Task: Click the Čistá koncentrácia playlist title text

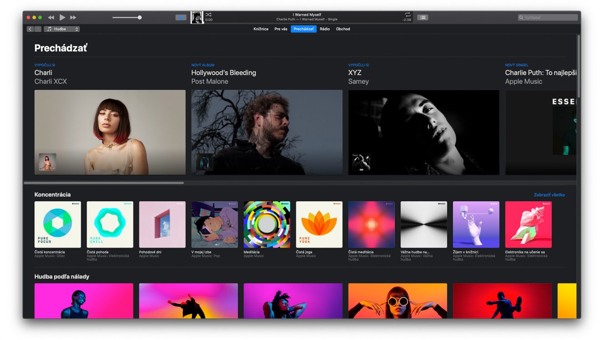Action: tap(50, 252)
